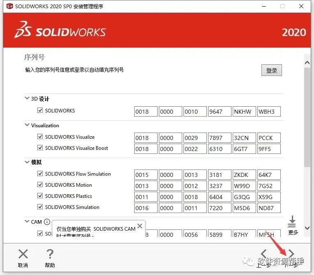
Task: Click Visualize Boost serial field 9FF5
Action: coord(269,149)
